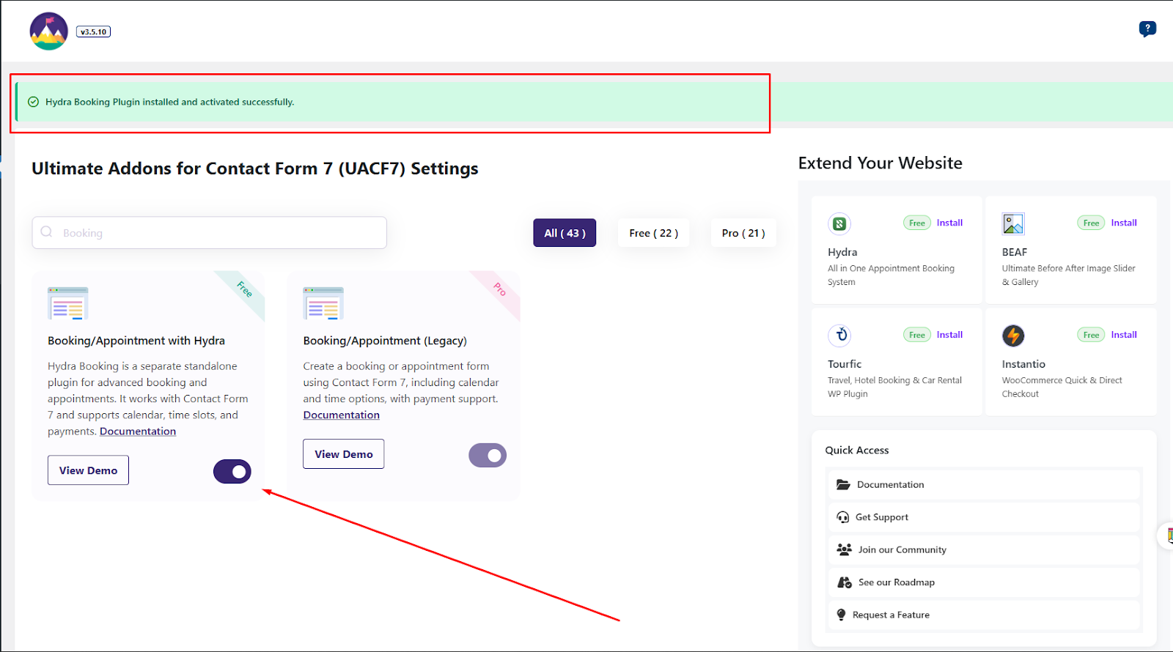Click Booking/Appointment with Hydra card icon
This screenshot has width=1173, height=652.
tap(68, 303)
